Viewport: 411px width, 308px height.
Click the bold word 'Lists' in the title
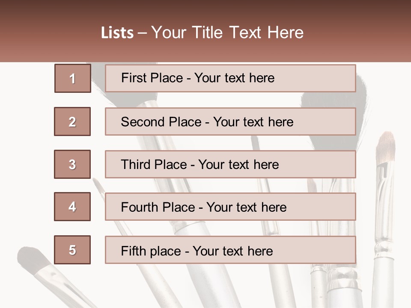(117, 33)
